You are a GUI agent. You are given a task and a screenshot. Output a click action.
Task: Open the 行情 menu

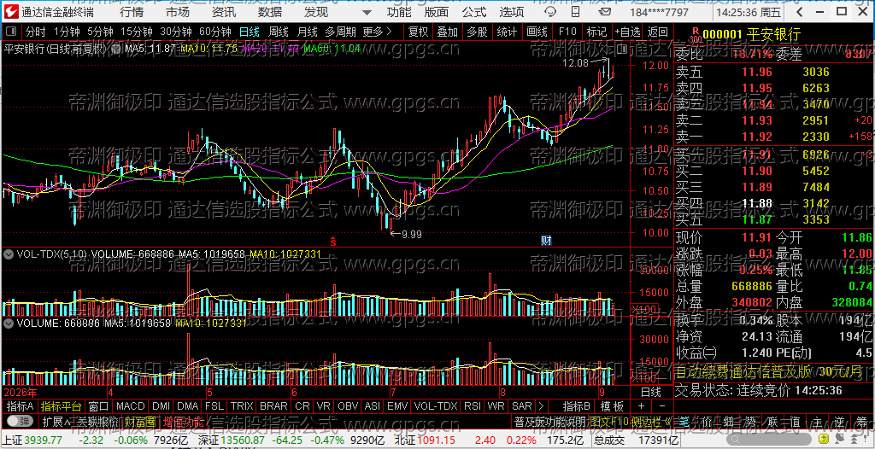click(132, 12)
